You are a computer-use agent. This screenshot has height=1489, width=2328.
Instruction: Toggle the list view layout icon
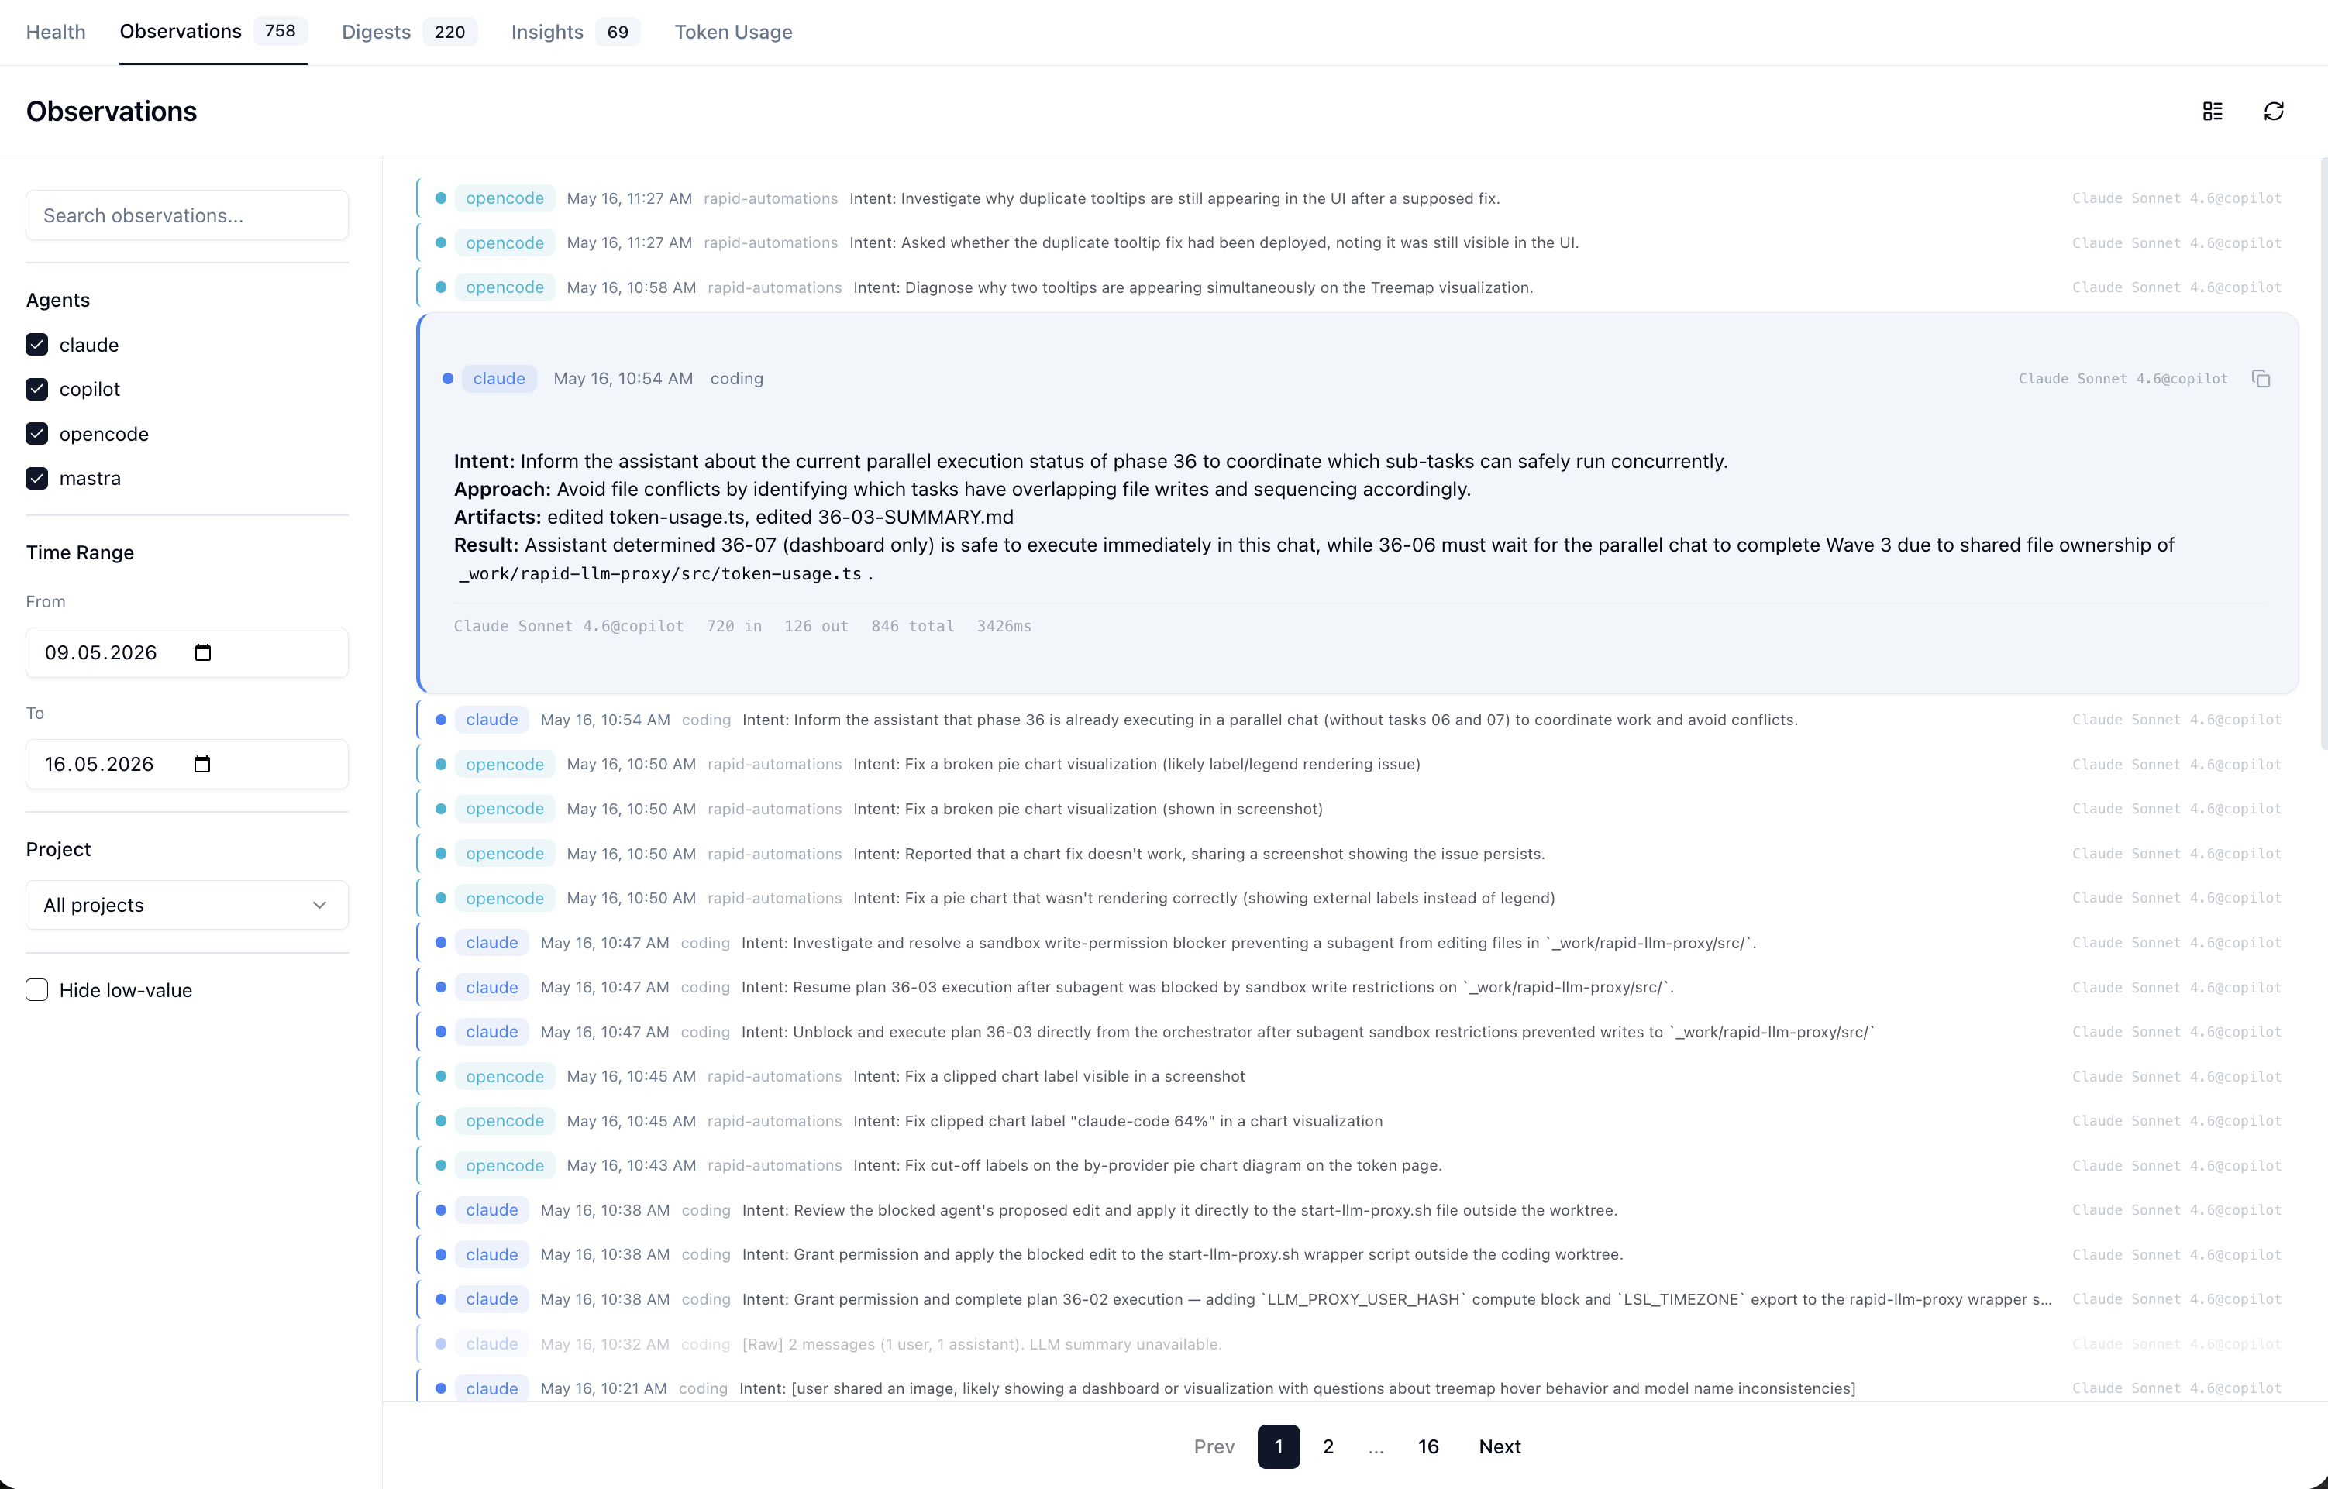tap(2212, 112)
